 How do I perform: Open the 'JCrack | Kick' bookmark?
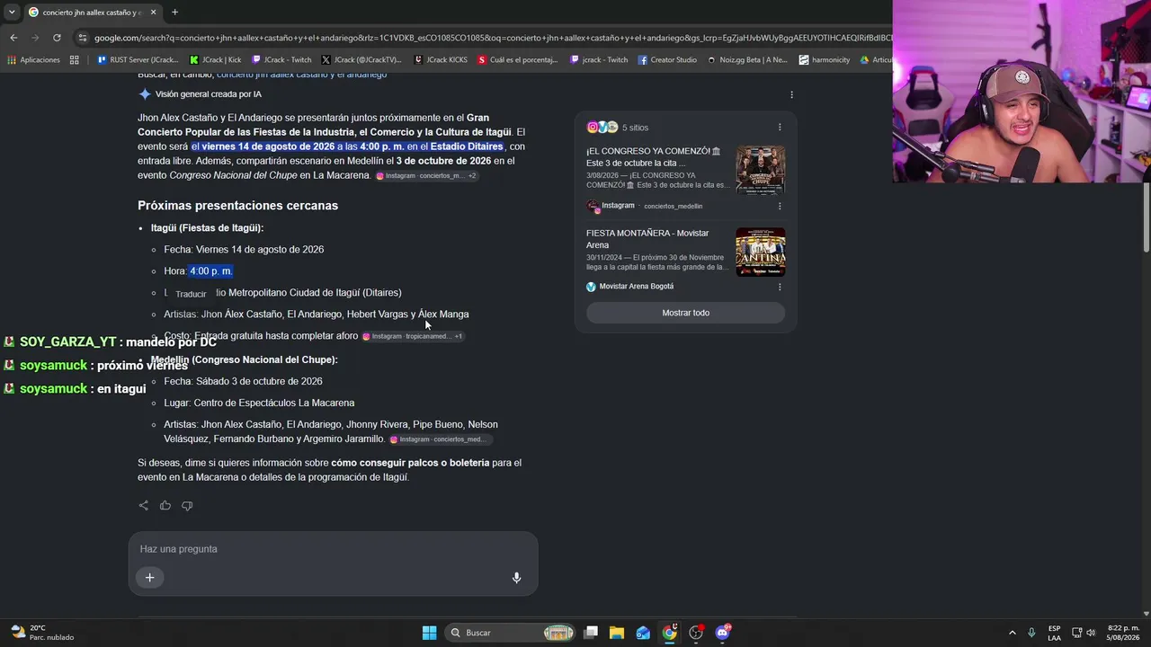tap(216, 60)
